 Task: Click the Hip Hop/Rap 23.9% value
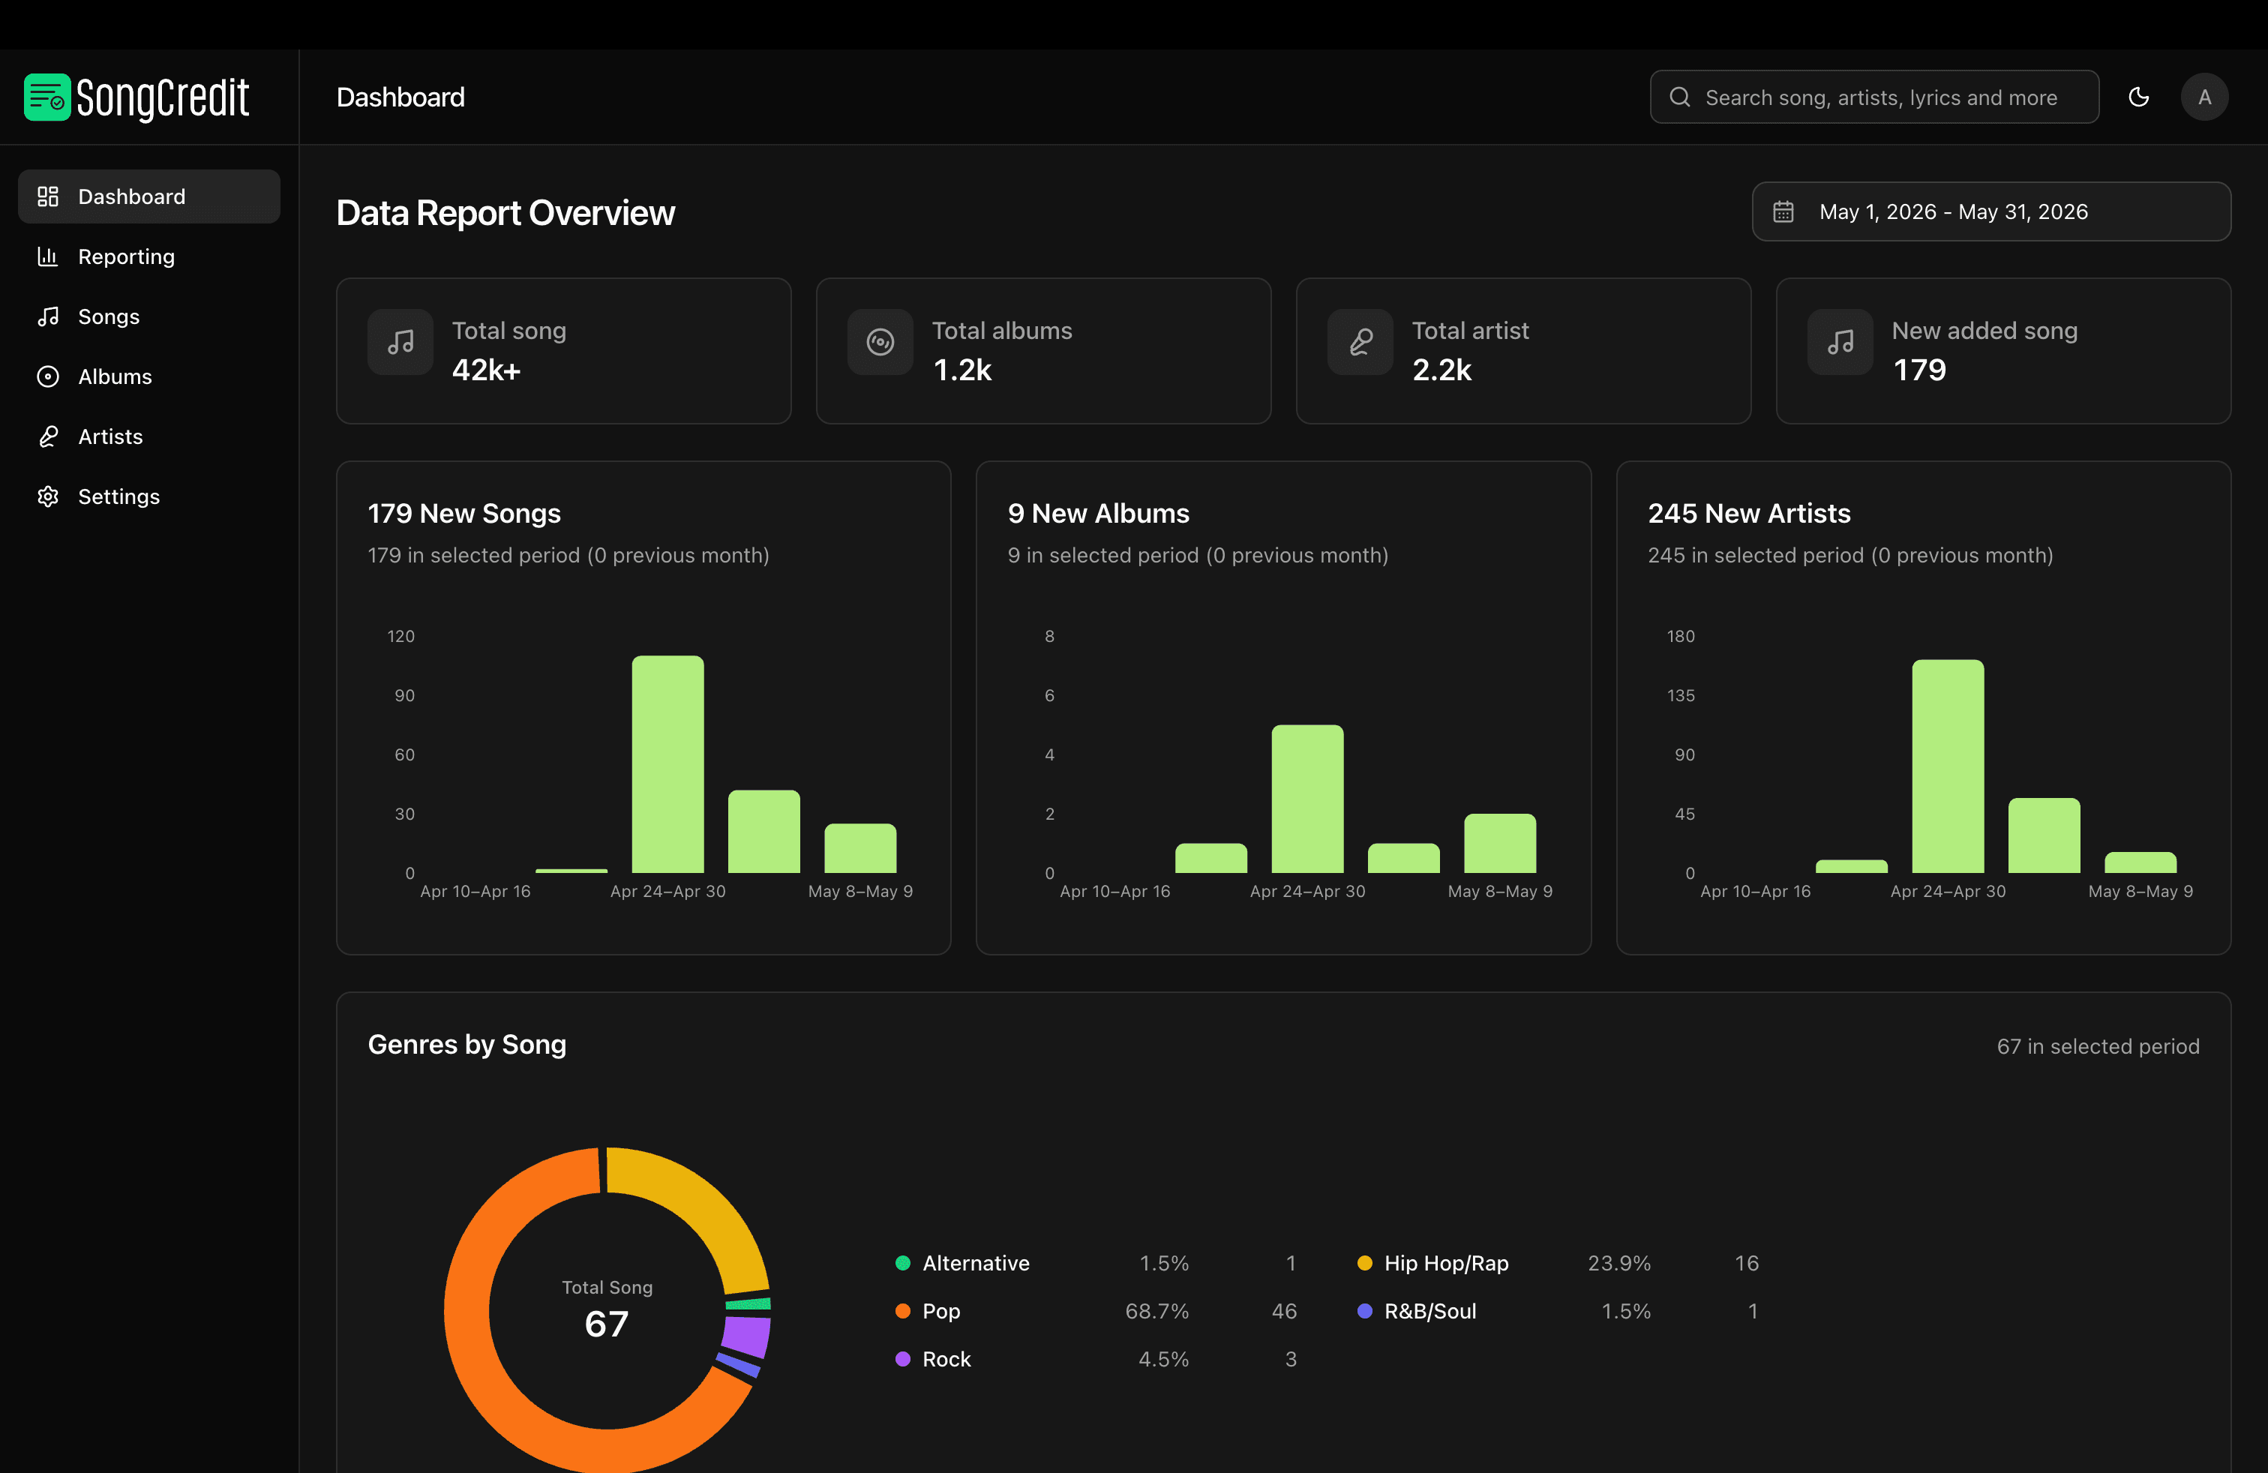pos(1619,1262)
